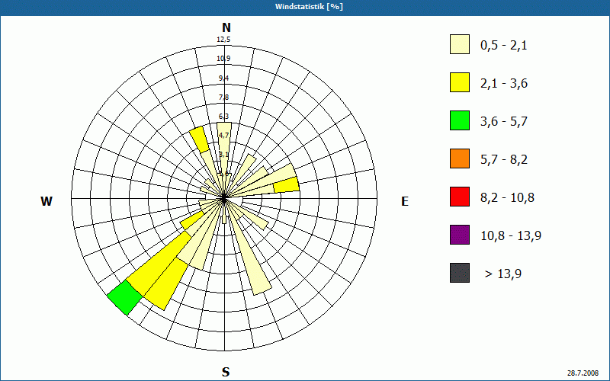Click the legend label '> 13,9'

pyautogui.click(x=503, y=274)
